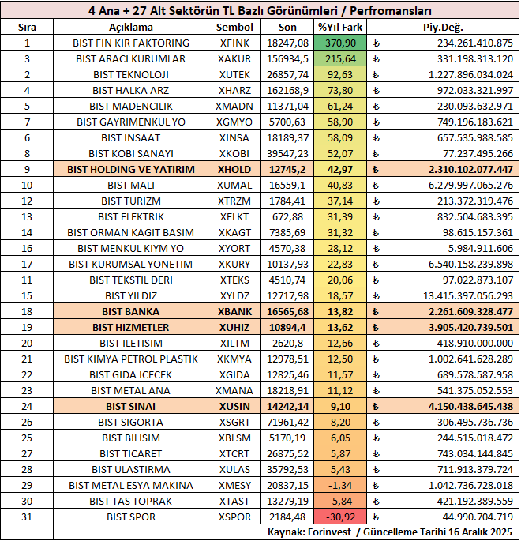This screenshot has width=521, height=541.
Task: Select the XSGRT symbol cell
Action: (x=234, y=423)
